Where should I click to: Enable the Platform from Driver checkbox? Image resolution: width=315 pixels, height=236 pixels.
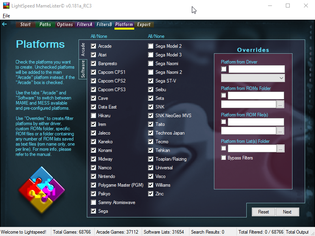click(x=223, y=69)
